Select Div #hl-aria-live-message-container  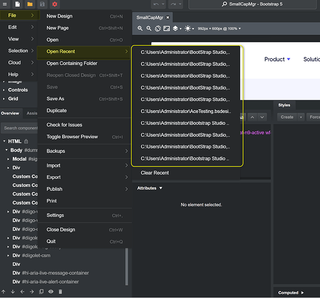[51, 273]
